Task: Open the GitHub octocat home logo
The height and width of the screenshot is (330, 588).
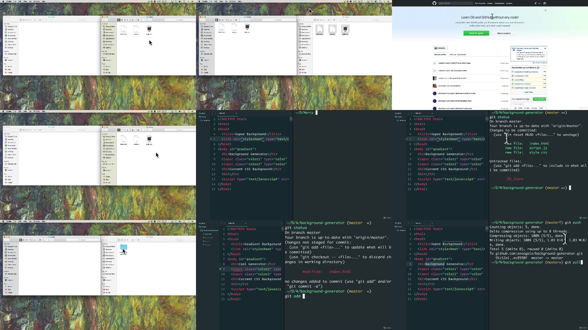Action: coord(434,3)
